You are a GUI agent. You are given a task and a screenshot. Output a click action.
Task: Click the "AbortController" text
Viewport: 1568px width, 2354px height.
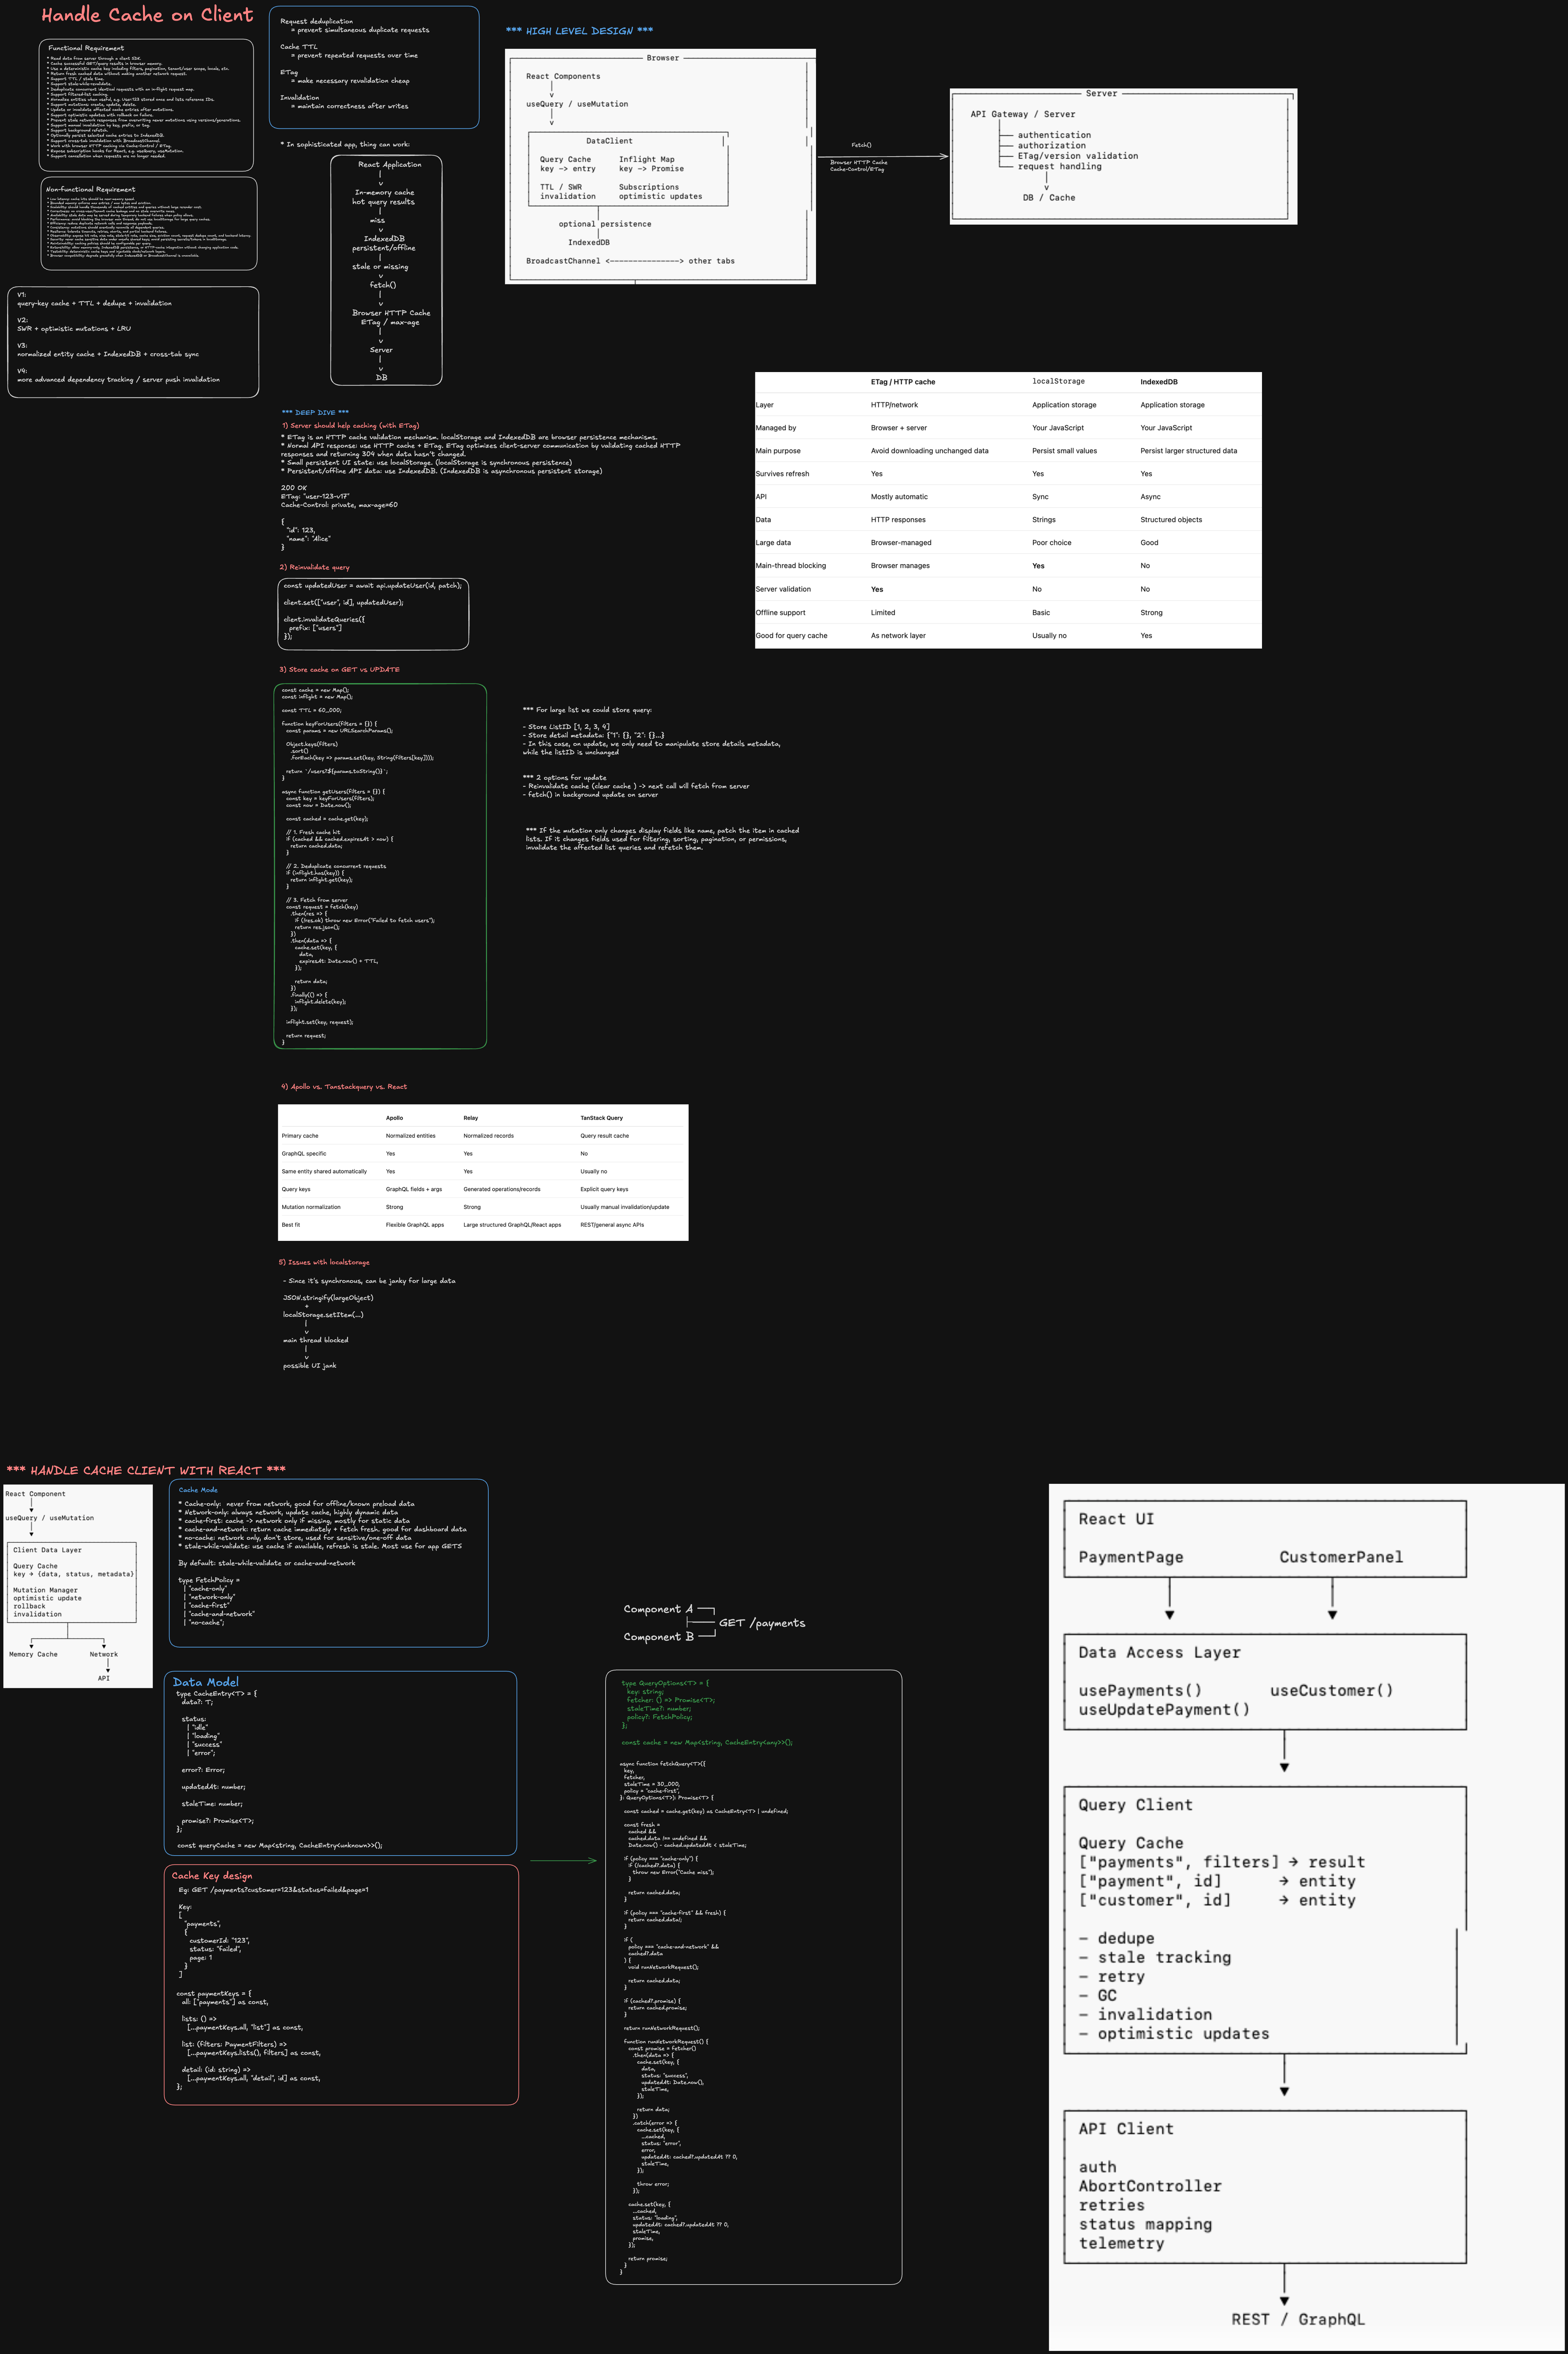point(1150,2186)
